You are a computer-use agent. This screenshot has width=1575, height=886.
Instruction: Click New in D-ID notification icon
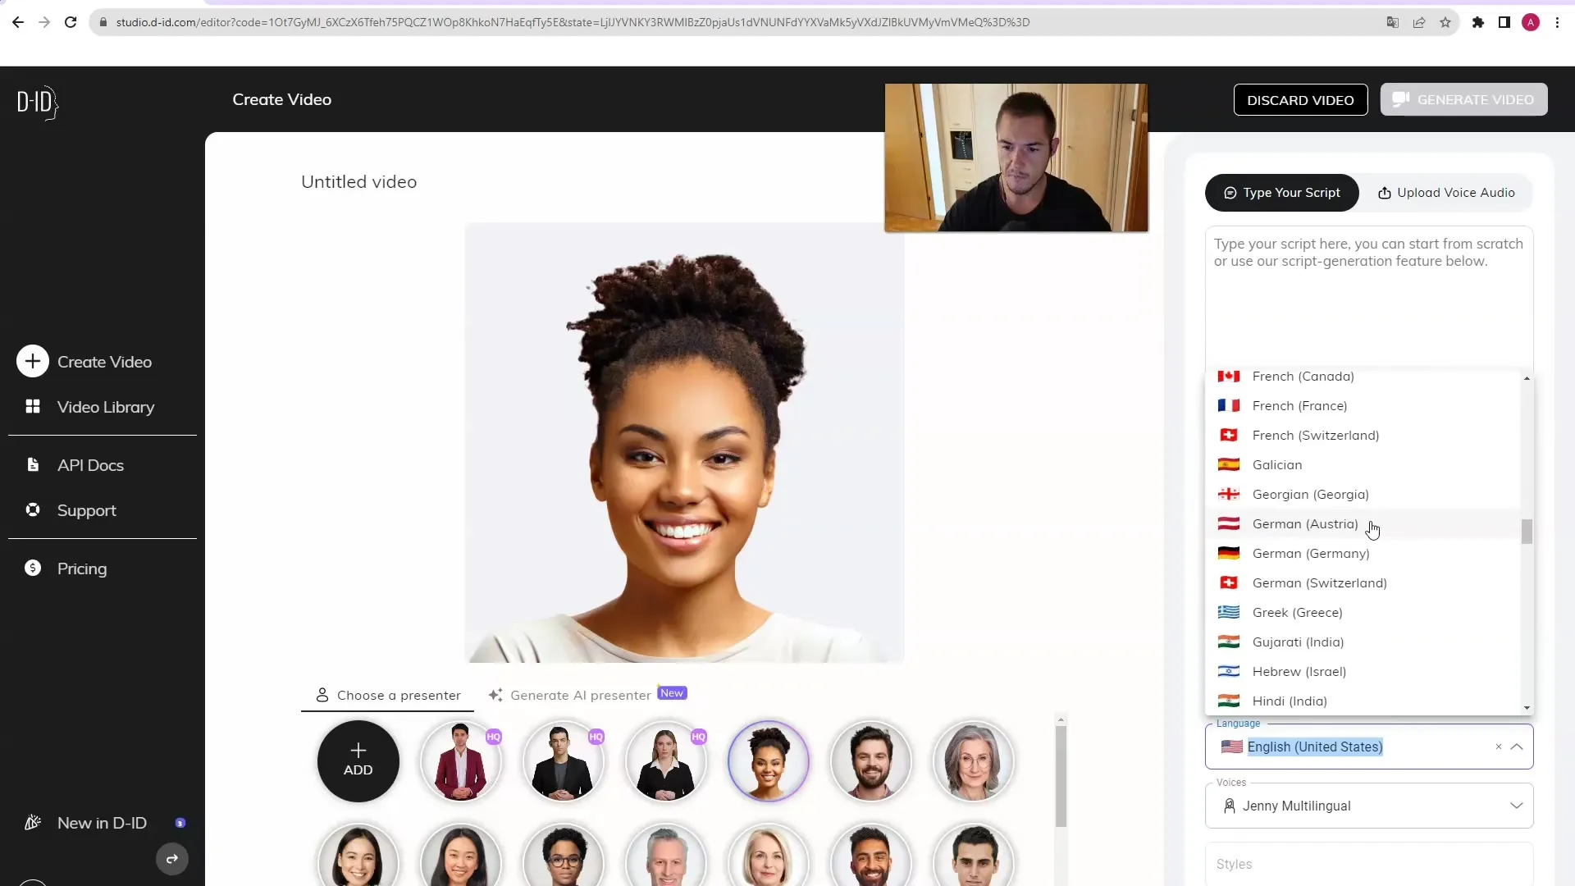pos(180,824)
